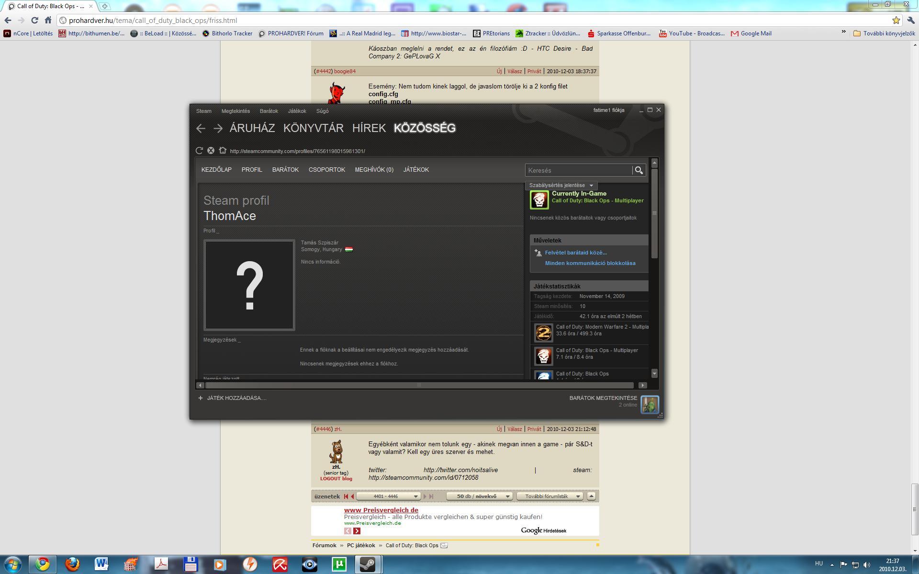Click Minden kommunikáció blokkolása link
Screen dimensions: 919x574
tap(590, 263)
